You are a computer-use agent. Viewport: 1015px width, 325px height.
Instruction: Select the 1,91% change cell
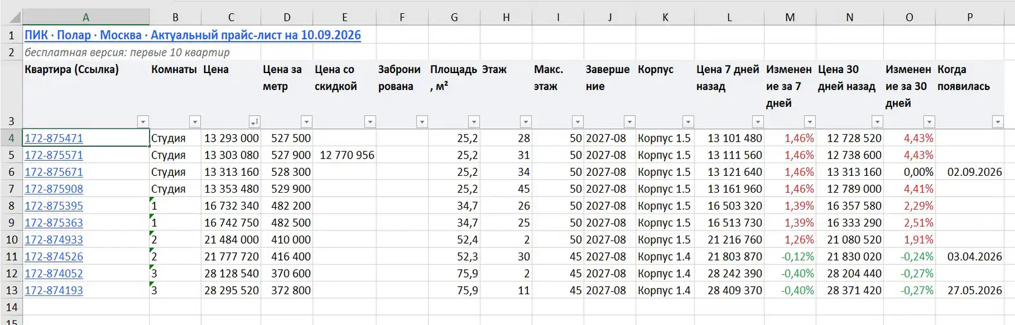[909, 239]
